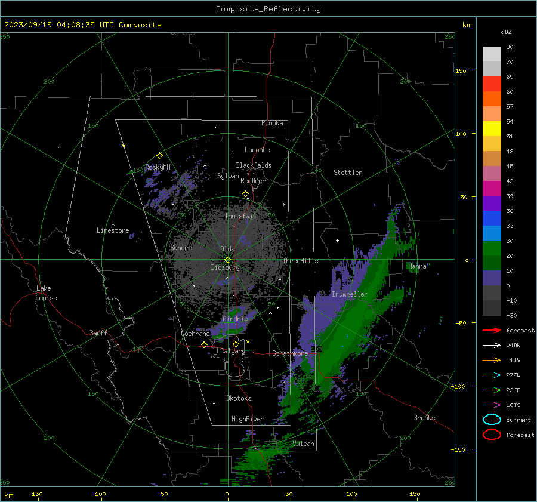This screenshot has width=537, height=502.
Task: Click the -150 tick on the bottom axis
Action: coord(35,494)
